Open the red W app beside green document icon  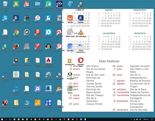coord(27,4)
